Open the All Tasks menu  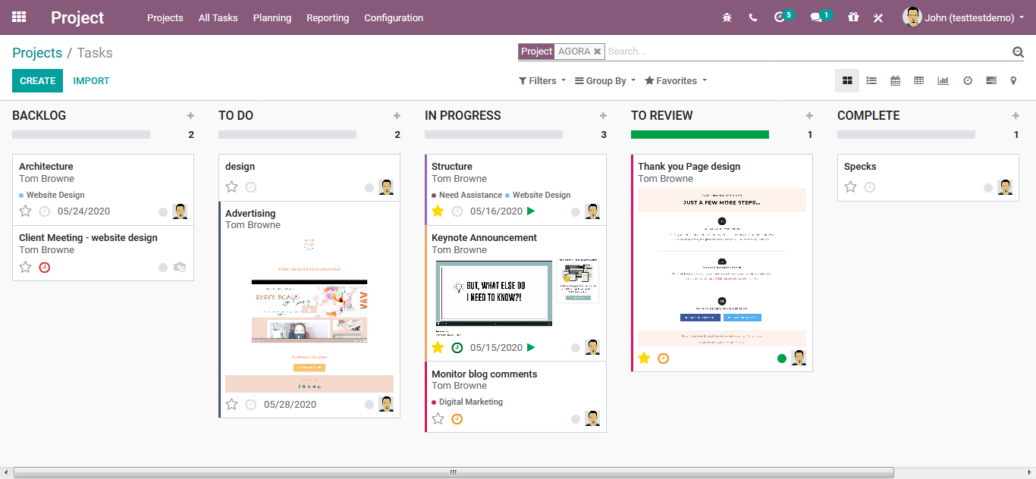[218, 17]
